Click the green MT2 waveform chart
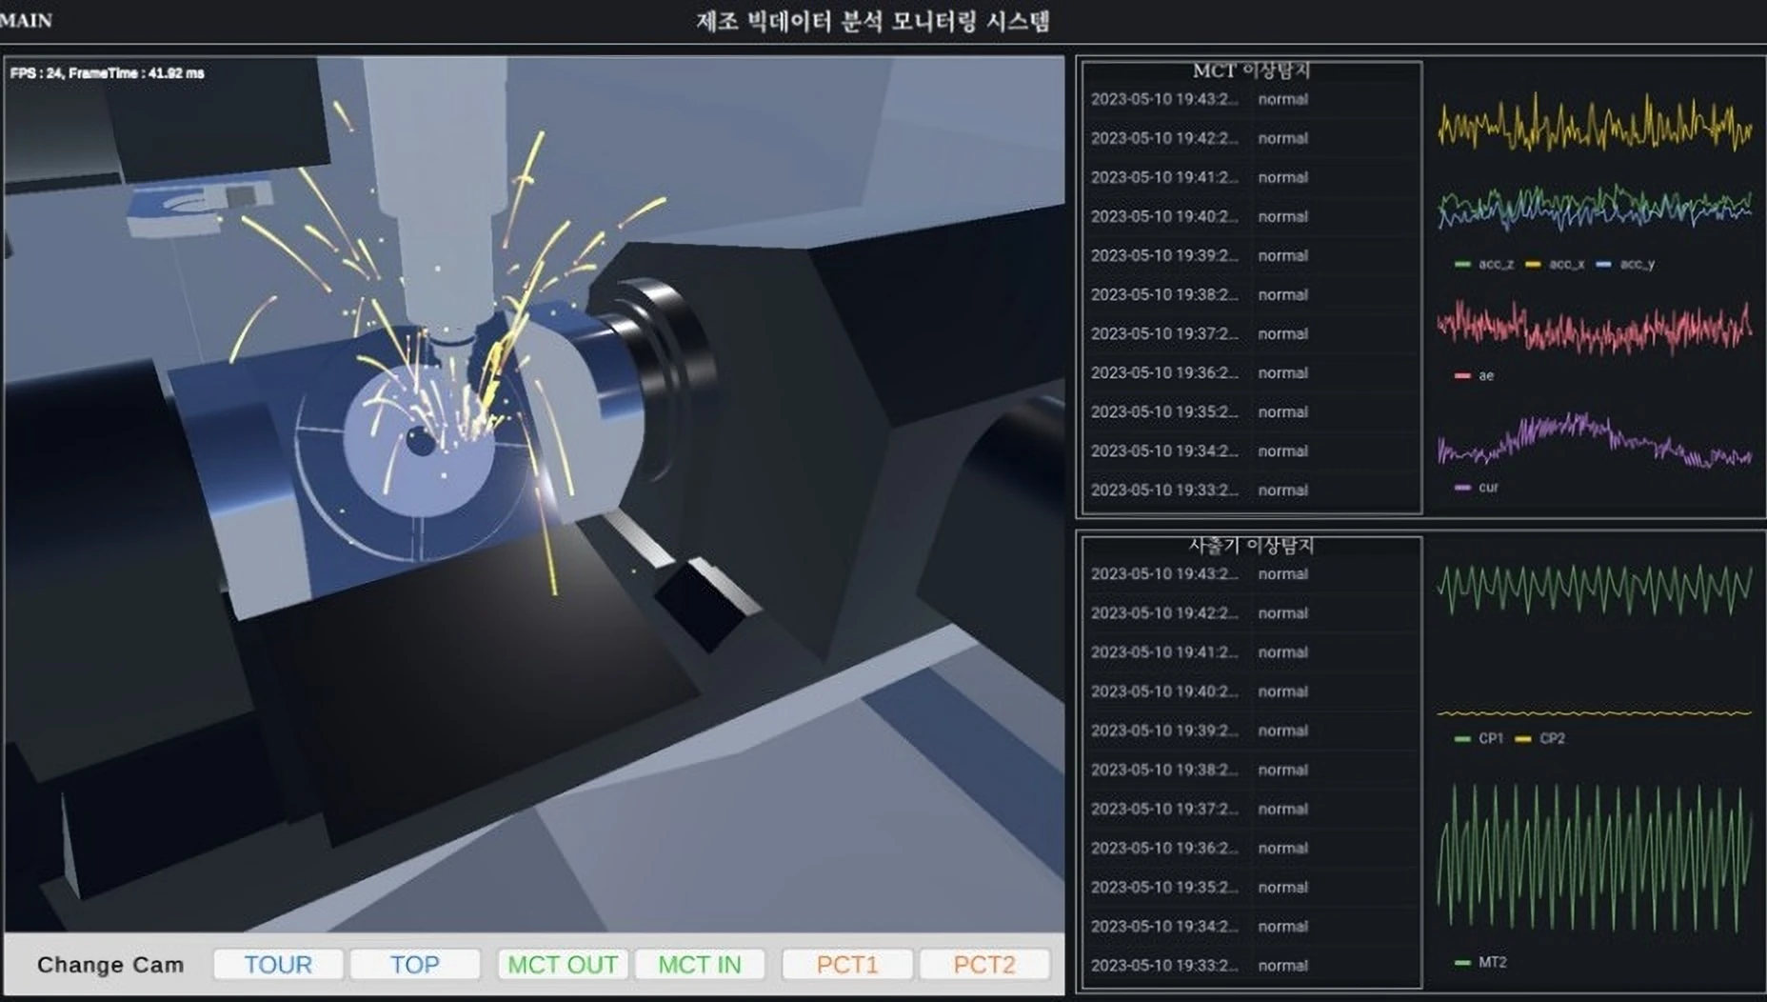Image resolution: width=1767 pixels, height=1002 pixels. tap(1595, 858)
